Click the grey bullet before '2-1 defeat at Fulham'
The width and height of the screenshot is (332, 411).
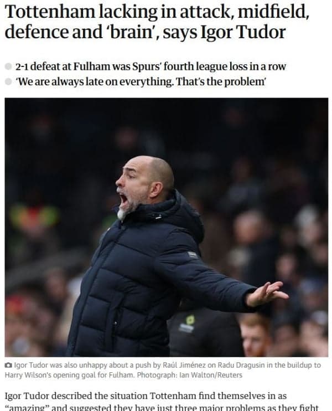[x=8, y=66]
